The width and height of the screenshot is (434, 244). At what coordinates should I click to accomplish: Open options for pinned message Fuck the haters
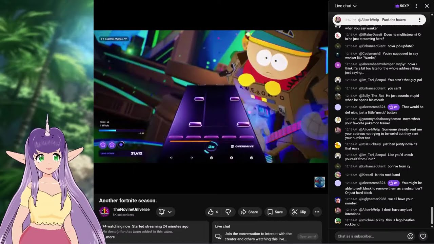tap(419, 20)
